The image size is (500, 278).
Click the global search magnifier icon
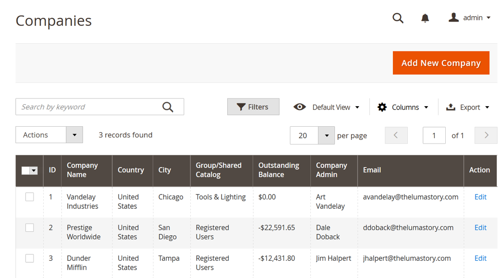pyautogui.click(x=398, y=18)
